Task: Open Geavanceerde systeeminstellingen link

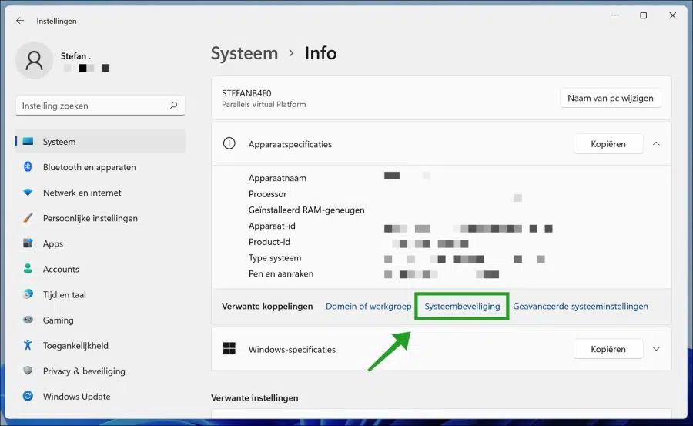Action: [x=581, y=306]
